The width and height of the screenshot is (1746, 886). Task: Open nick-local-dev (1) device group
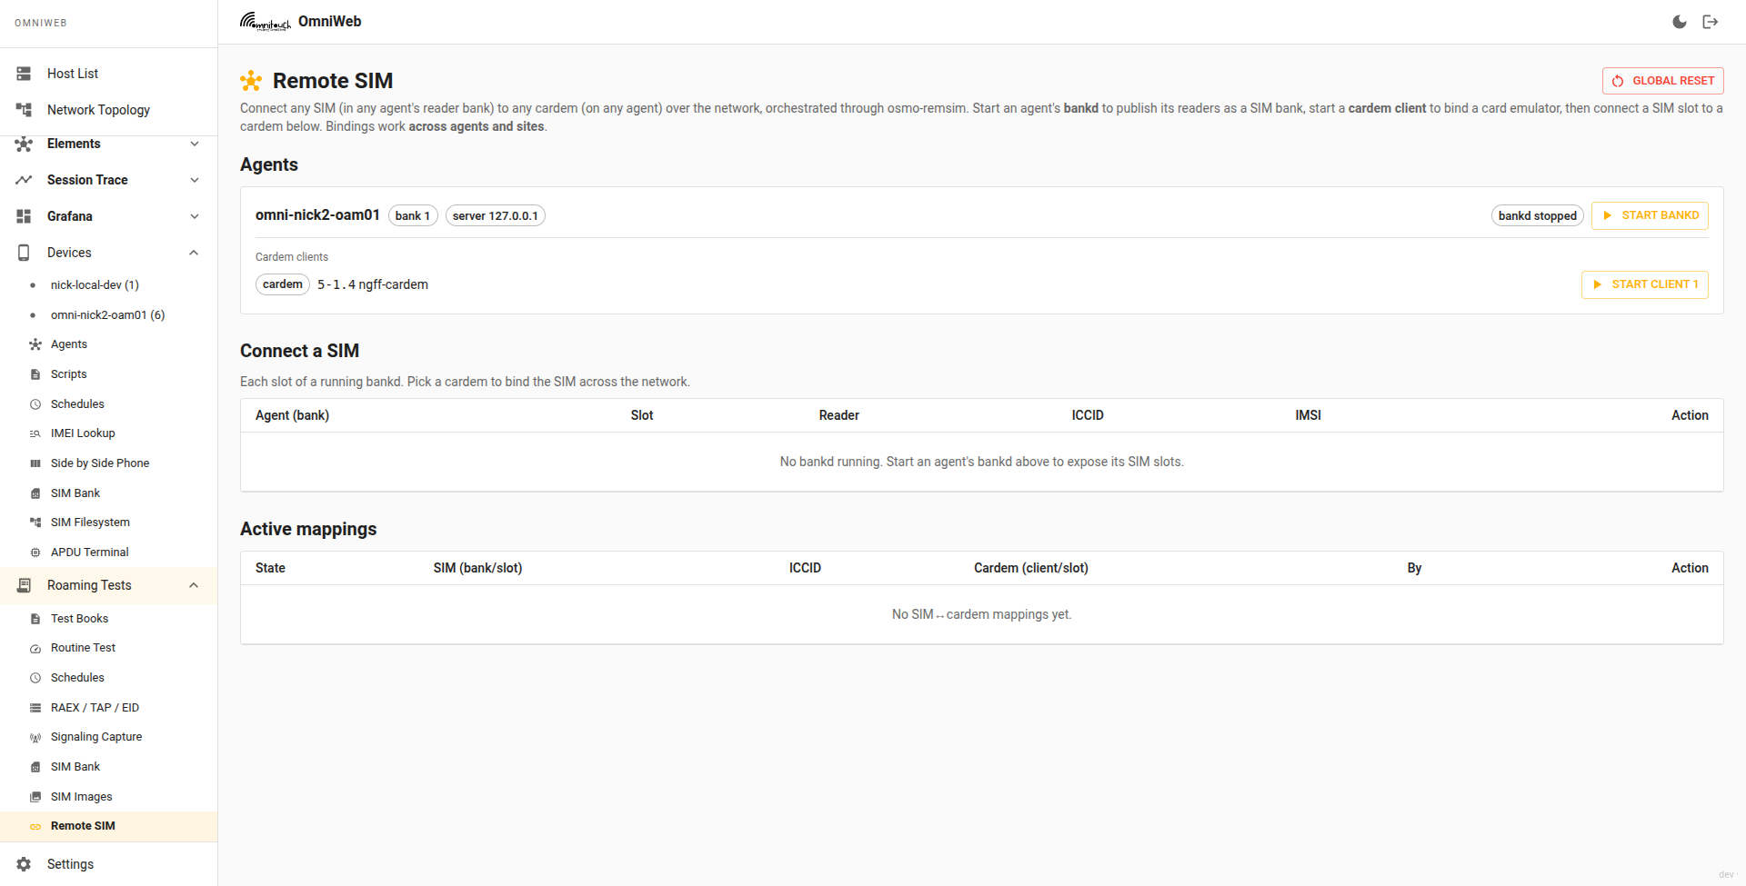coord(109,285)
